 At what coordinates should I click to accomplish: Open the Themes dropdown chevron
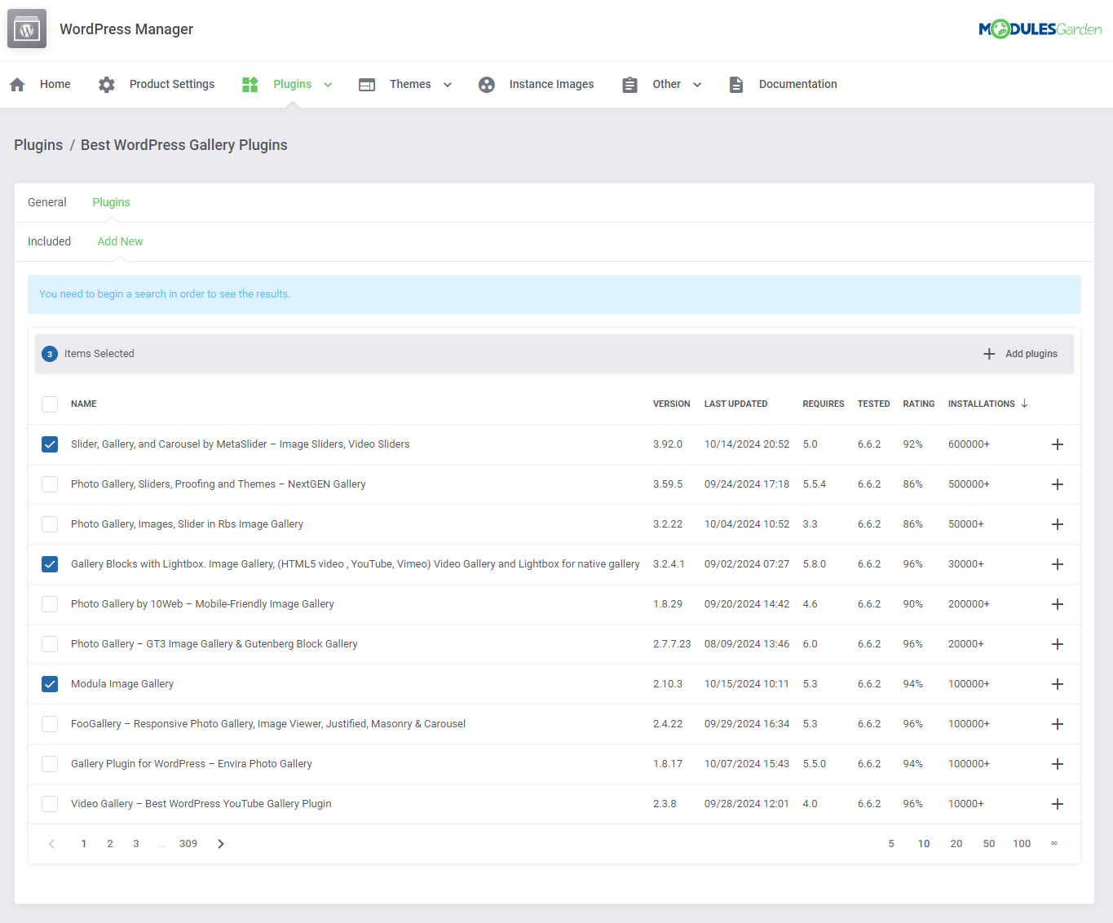(447, 84)
